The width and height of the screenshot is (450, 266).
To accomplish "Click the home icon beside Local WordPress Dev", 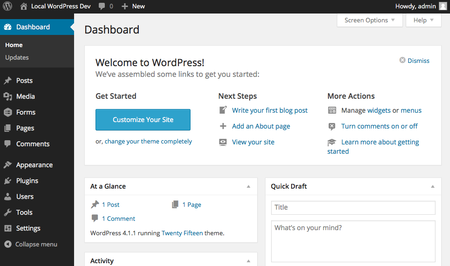I will [x=24, y=7].
